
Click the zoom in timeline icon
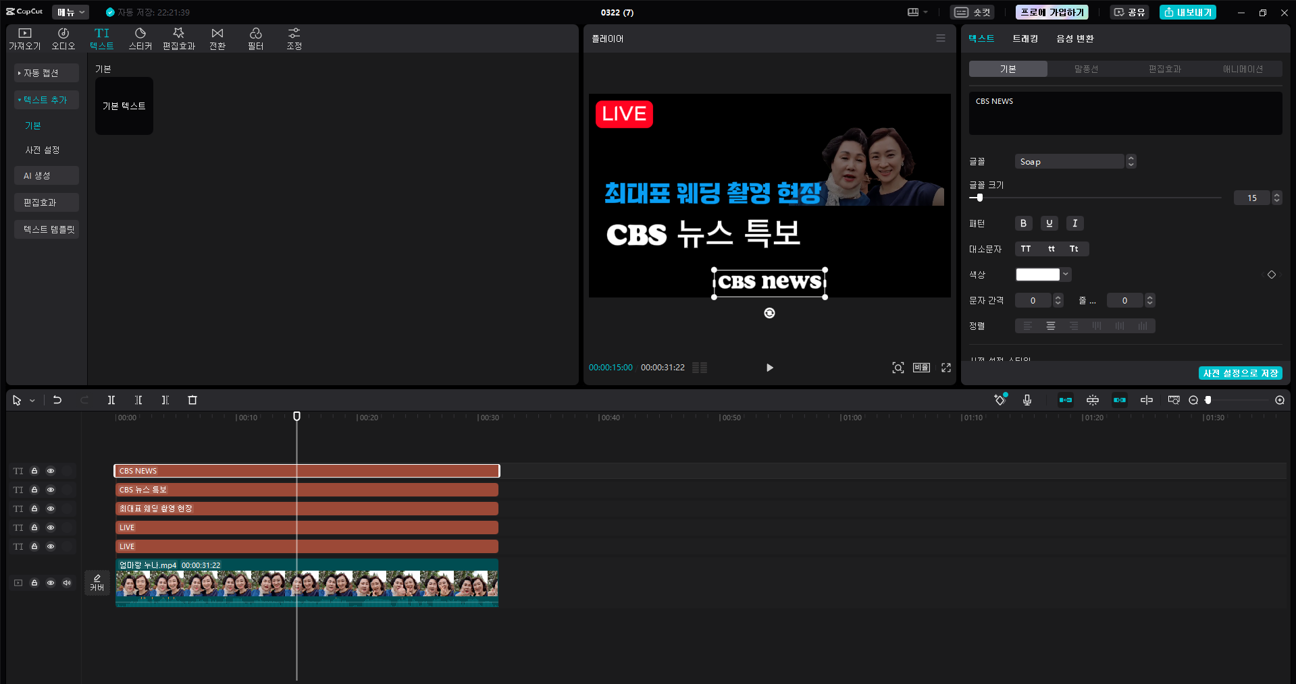[1280, 400]
